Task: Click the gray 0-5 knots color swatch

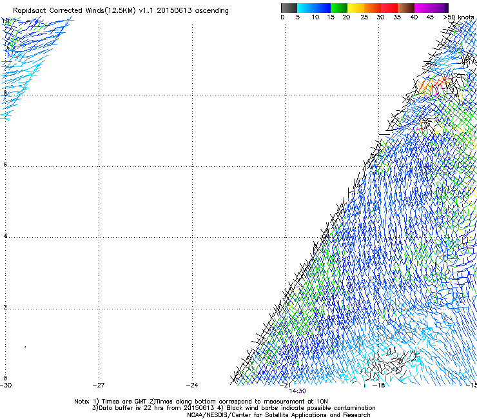Action: point(289,8)
